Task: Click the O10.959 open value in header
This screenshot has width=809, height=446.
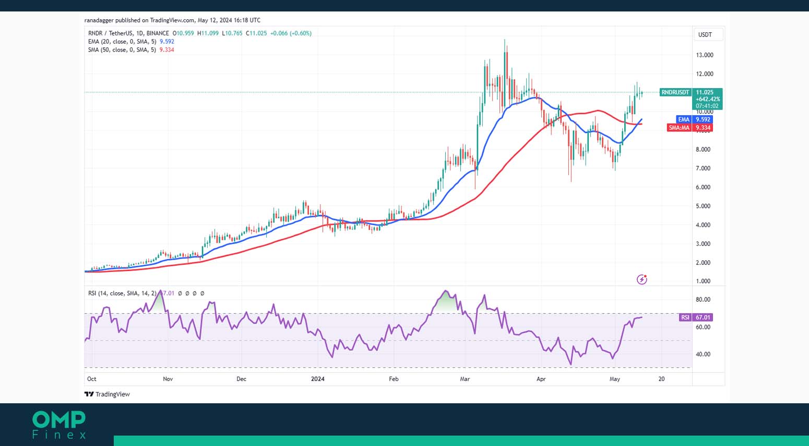Action: [184, 33]
